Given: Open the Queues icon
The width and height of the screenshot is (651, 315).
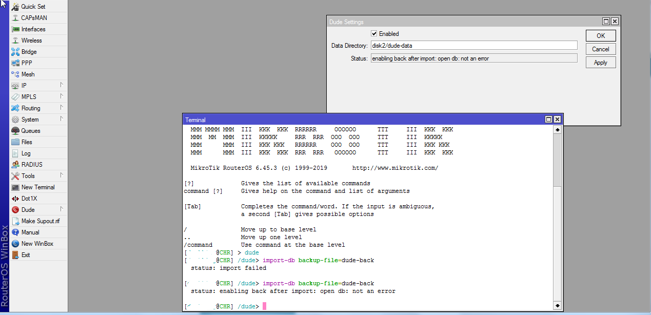Looking at the screenshot, I should (x=15, y=131).
